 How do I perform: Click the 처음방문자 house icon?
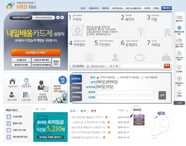point(12,81)
